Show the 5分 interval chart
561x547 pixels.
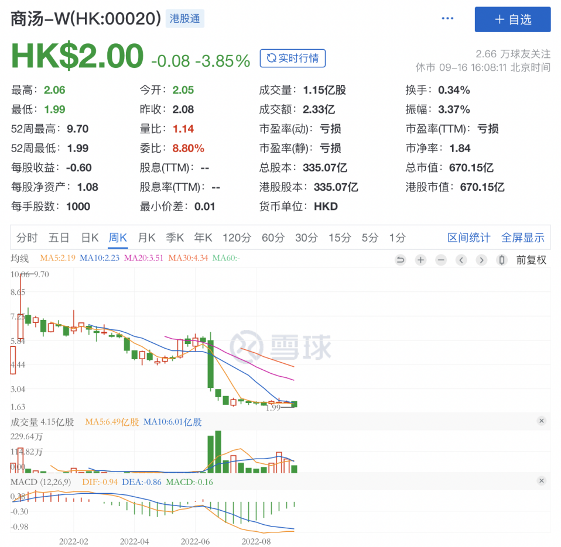(x=370, y=238)
